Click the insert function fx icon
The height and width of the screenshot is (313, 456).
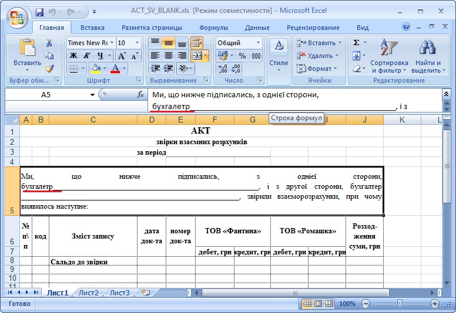(x=140, y=94)
